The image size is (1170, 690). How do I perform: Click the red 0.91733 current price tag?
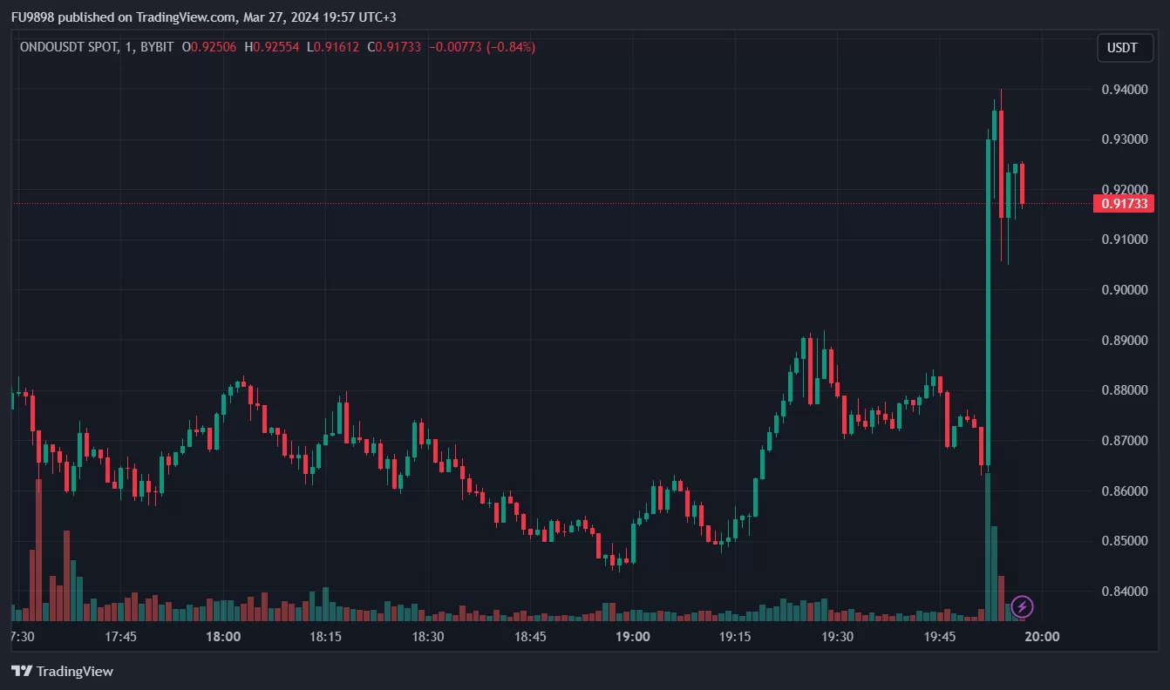[x=1122, y=204]
